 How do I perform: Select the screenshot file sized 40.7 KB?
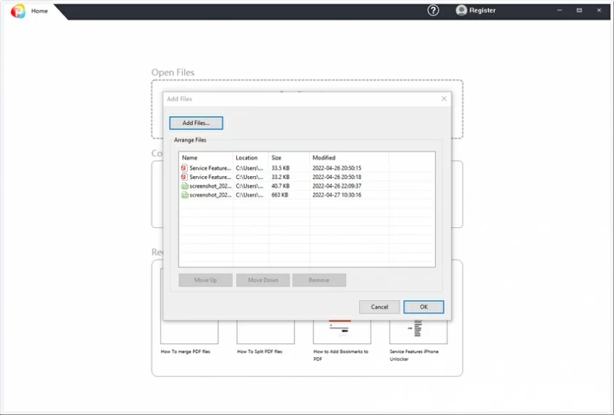307,186
